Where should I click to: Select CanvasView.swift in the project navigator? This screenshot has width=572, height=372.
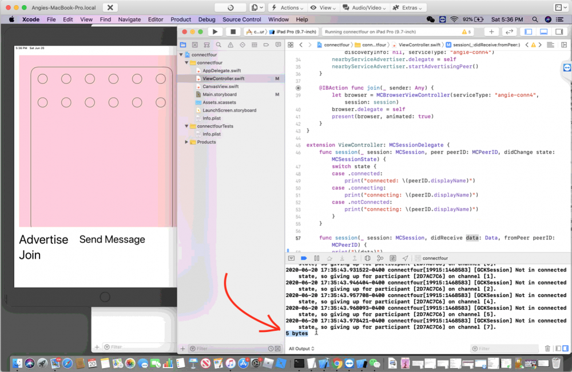point(221,86)
